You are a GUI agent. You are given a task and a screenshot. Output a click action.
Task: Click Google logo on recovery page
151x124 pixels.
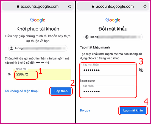click(x=38, y=20)
